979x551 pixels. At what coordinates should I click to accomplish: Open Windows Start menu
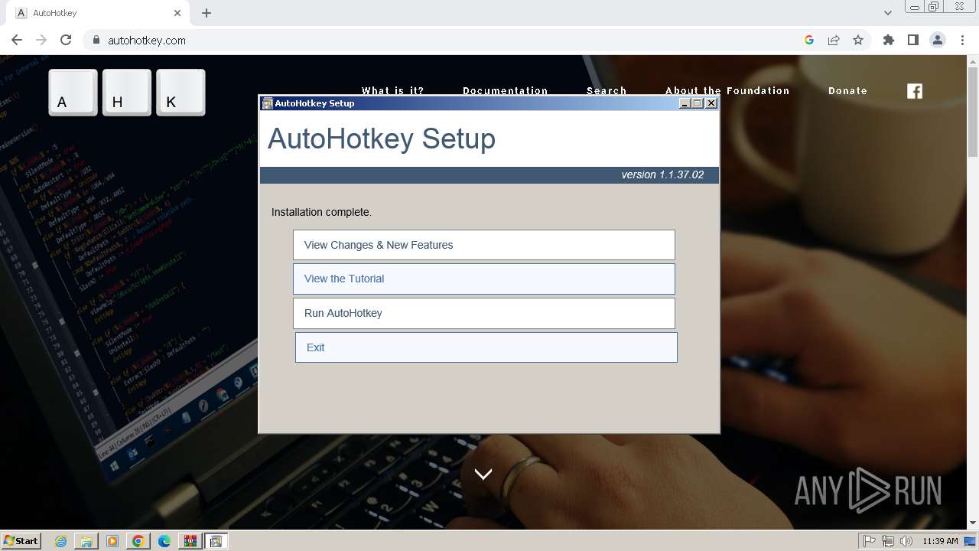[x=21, y=541]
